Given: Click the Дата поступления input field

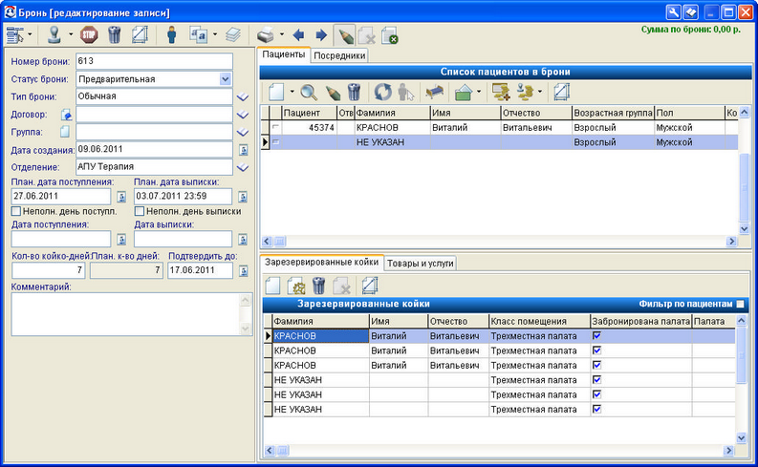Looking at the screenshot, I should (61, 239).
